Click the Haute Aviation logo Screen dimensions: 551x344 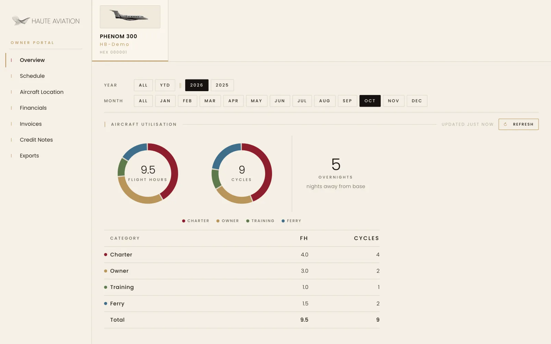click(46, 21)
